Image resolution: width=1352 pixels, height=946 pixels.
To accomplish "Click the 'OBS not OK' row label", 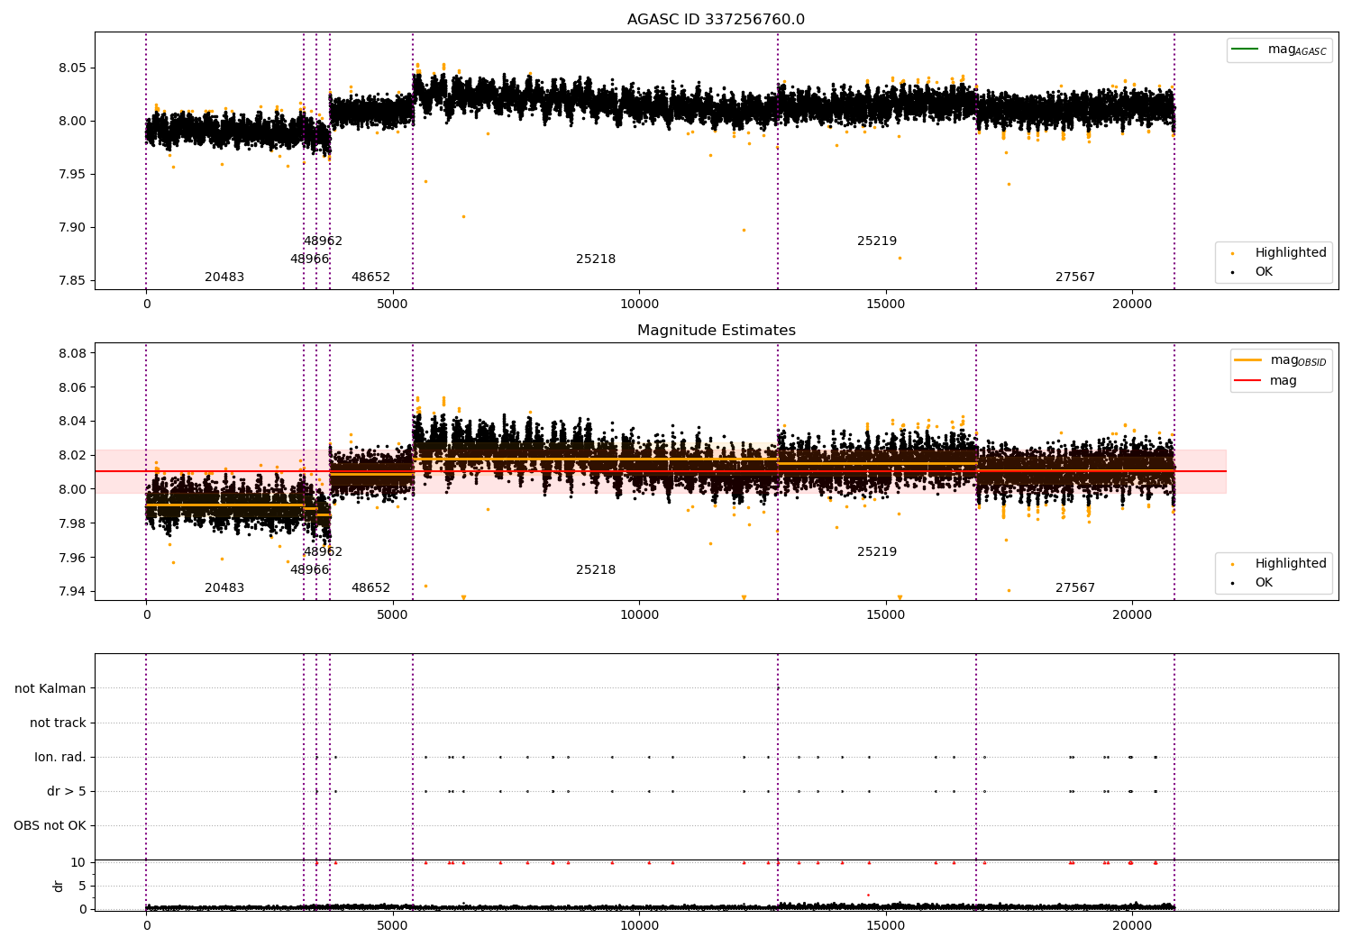I will point(50,825).
